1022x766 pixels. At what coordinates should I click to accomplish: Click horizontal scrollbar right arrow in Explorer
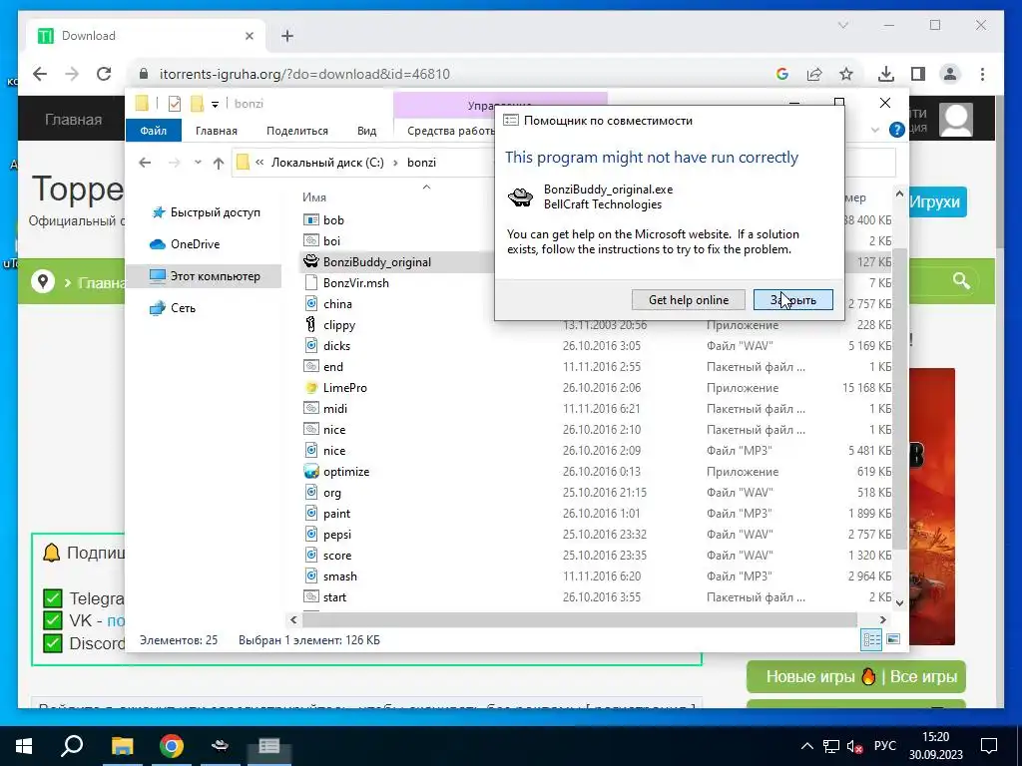pos(883,620)
